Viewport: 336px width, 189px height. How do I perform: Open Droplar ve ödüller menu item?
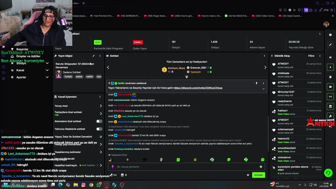point(28,56)
